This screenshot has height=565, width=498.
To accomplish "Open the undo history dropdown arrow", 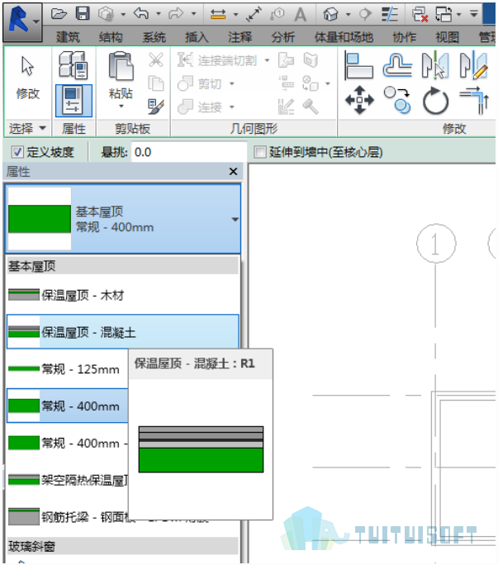I will pyautogui.click(x=159, y=14).
